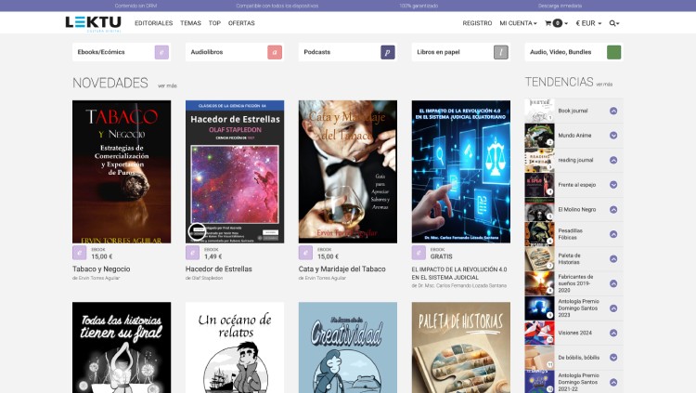
Task: Click the Creatividad book cover
Action: pos(348,347)
